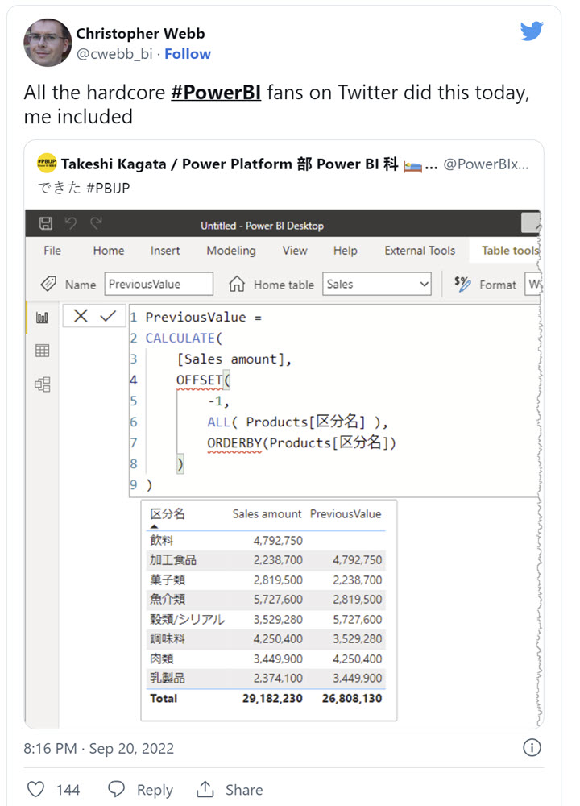
Task: Click [Sales amount], in formula
Action: (x=234, y=359)
